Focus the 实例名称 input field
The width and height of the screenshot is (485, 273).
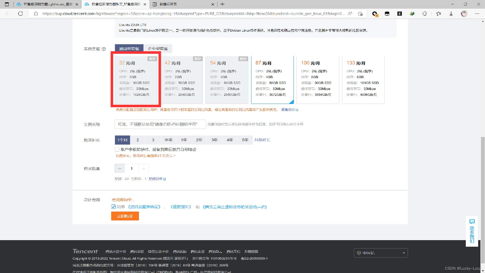(160, 124)
